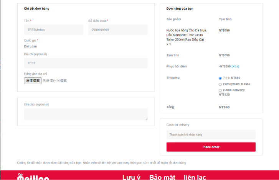Click the Place order button
The height and width of the screenshot is (180, 279).
click(x=211, y=147)
